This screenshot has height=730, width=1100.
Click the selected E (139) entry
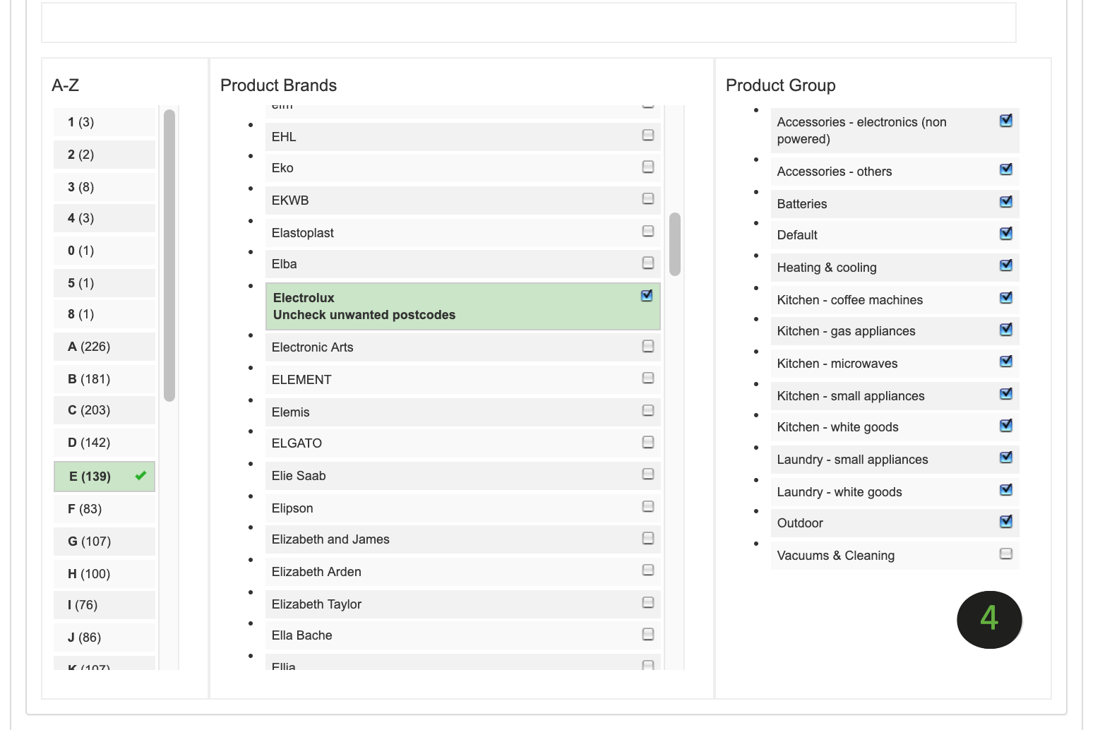click(104, 477)
